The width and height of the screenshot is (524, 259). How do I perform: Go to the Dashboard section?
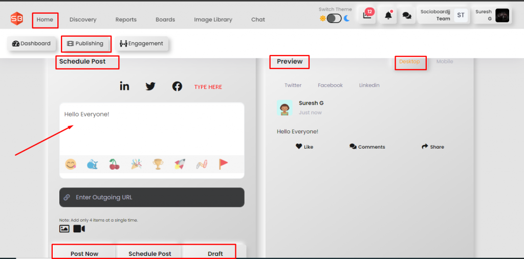coord(31,43)
